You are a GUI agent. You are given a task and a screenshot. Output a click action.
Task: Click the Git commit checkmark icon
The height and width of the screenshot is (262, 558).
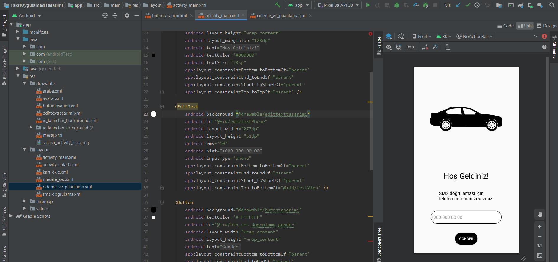[x=468, y=5]
